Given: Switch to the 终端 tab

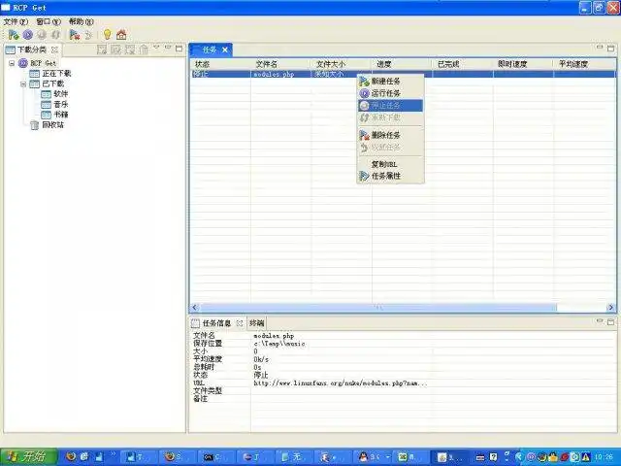Looking at the screenshot, I should (x=256, y=323).
